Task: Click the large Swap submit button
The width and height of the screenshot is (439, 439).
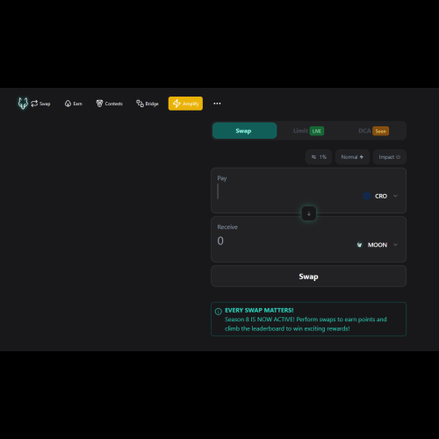Action: pyautogui.click(x=308, y=276)
